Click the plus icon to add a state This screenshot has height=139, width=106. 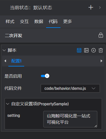[x=91, y=7]
